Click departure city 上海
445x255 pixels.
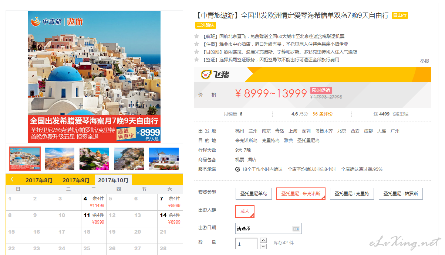[x=293, y=131]
